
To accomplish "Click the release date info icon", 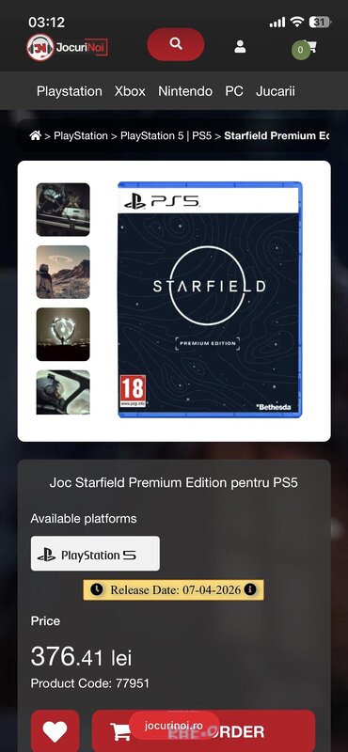I will tap(250, 589).
